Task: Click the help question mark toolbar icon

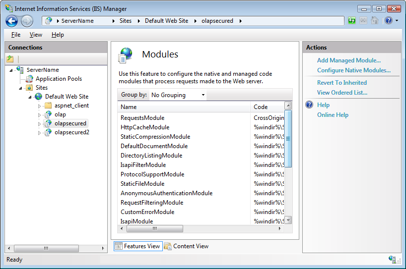Action: coord(389,21)
